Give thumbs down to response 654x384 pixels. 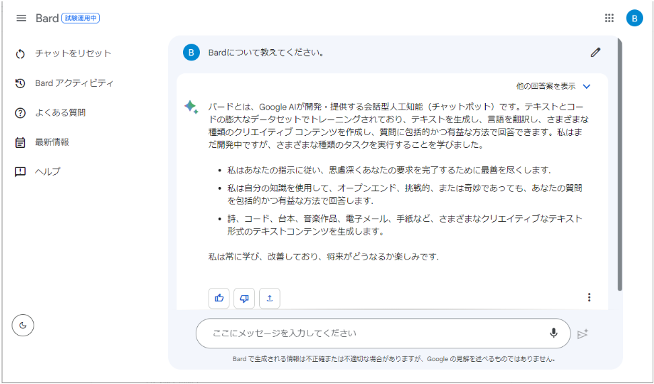pyautogui.click(x=244, y=298)
